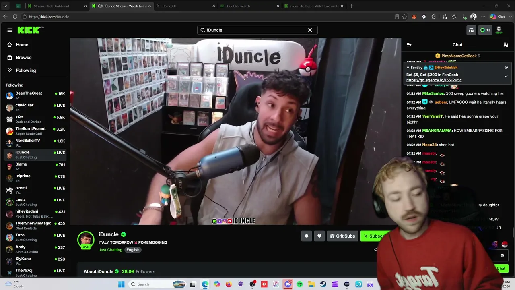This screenshot has height=290, width=515.
Task: Open Spotify from the taskbar
Action: (300, 284)
